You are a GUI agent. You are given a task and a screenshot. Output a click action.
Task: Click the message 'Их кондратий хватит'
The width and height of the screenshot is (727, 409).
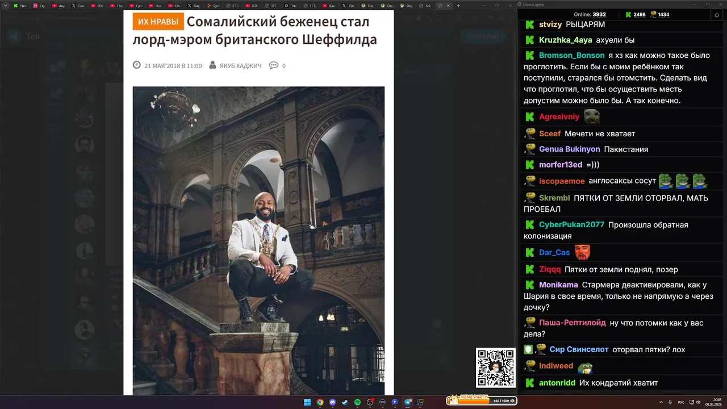619,383
